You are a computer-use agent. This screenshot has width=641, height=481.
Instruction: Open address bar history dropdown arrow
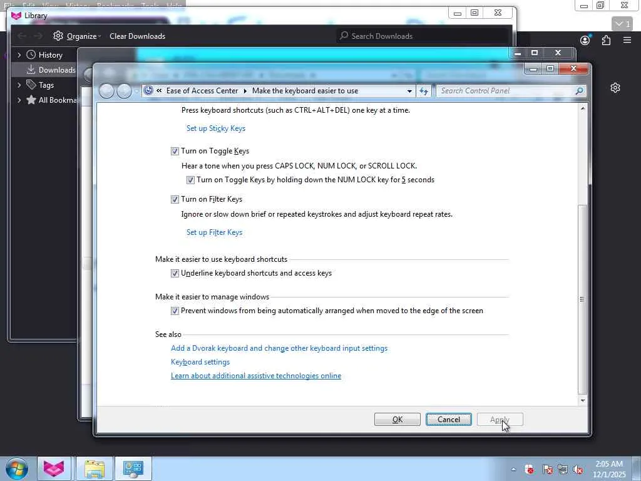coord(409,91)
